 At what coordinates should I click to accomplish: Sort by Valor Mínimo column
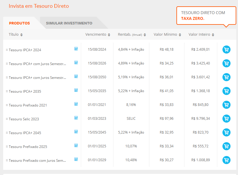167,35
